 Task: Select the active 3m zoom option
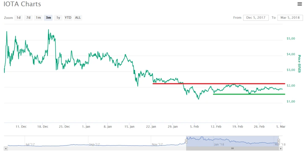pyautogui.click(x=48, y=17)
